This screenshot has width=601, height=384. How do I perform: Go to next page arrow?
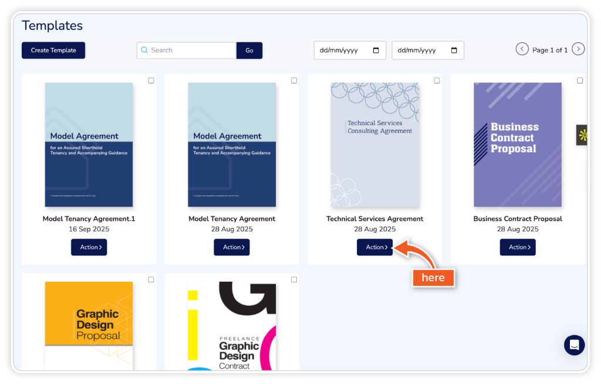[x=578, y=49]
